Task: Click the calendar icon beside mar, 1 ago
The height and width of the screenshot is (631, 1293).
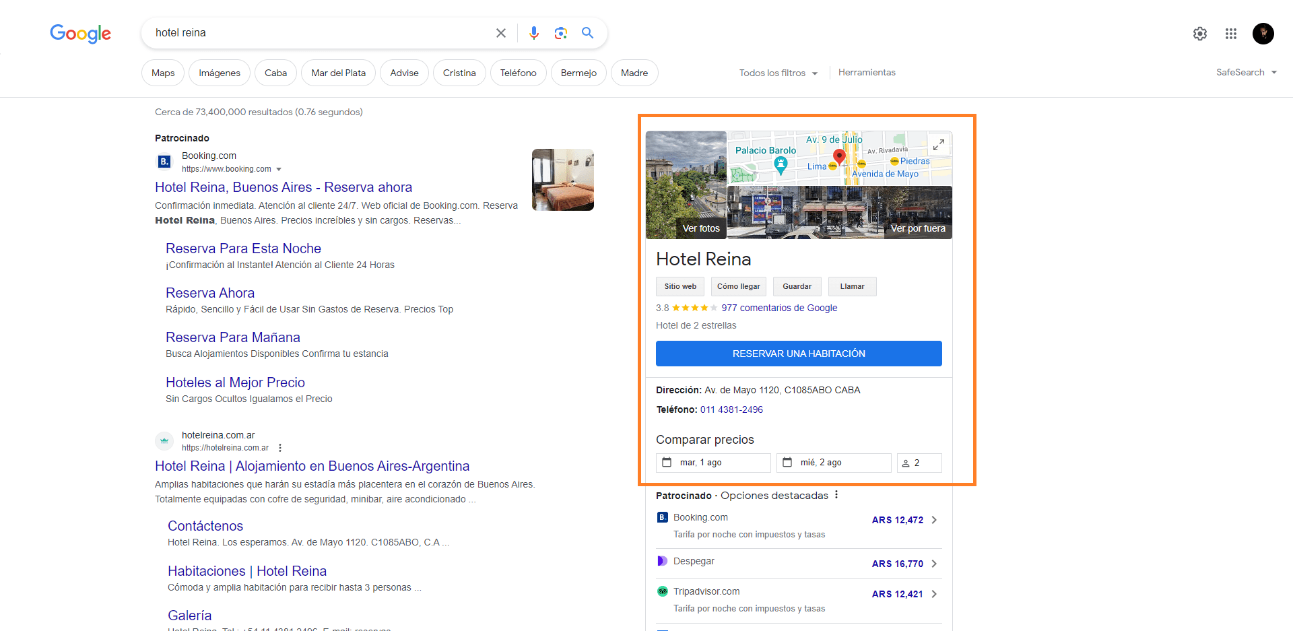Action: click(x=667, y=462)
